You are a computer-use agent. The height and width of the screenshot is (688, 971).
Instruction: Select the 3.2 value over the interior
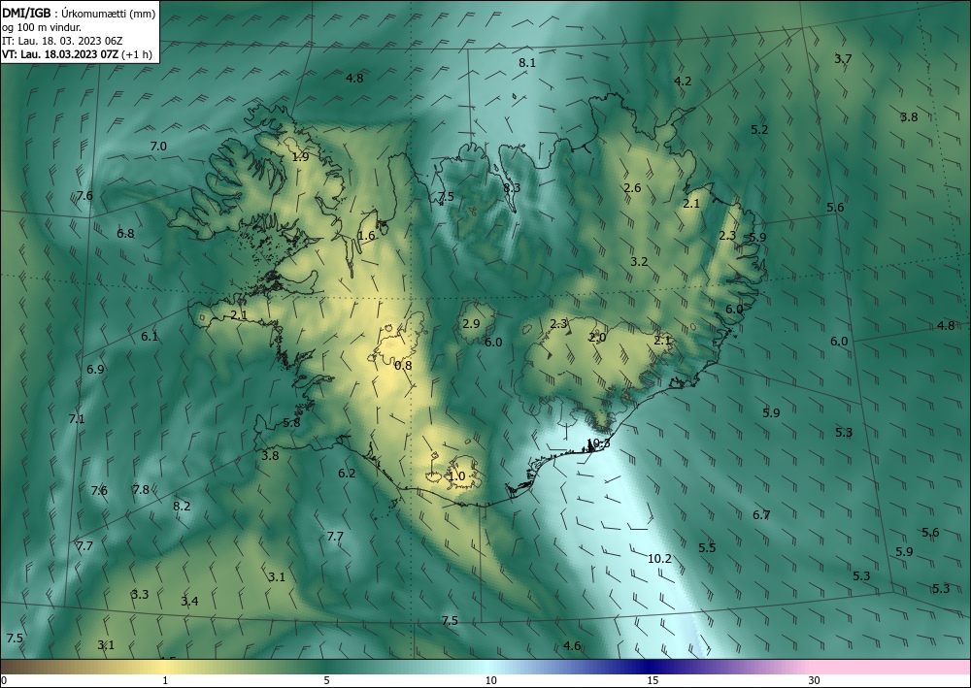click(x=639, y=261)
